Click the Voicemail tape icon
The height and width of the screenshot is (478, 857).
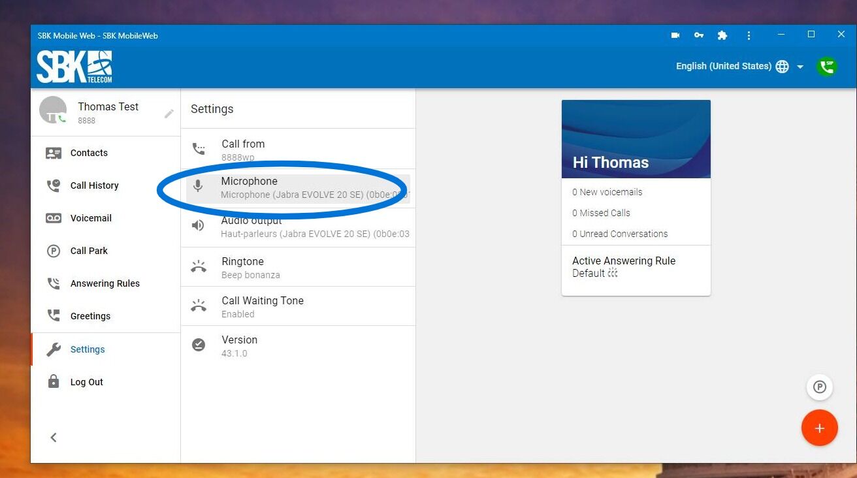[x=54, y=218]
